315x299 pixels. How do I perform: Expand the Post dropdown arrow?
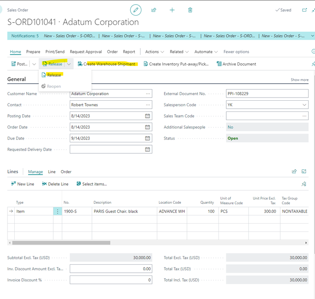pos(34,64)
